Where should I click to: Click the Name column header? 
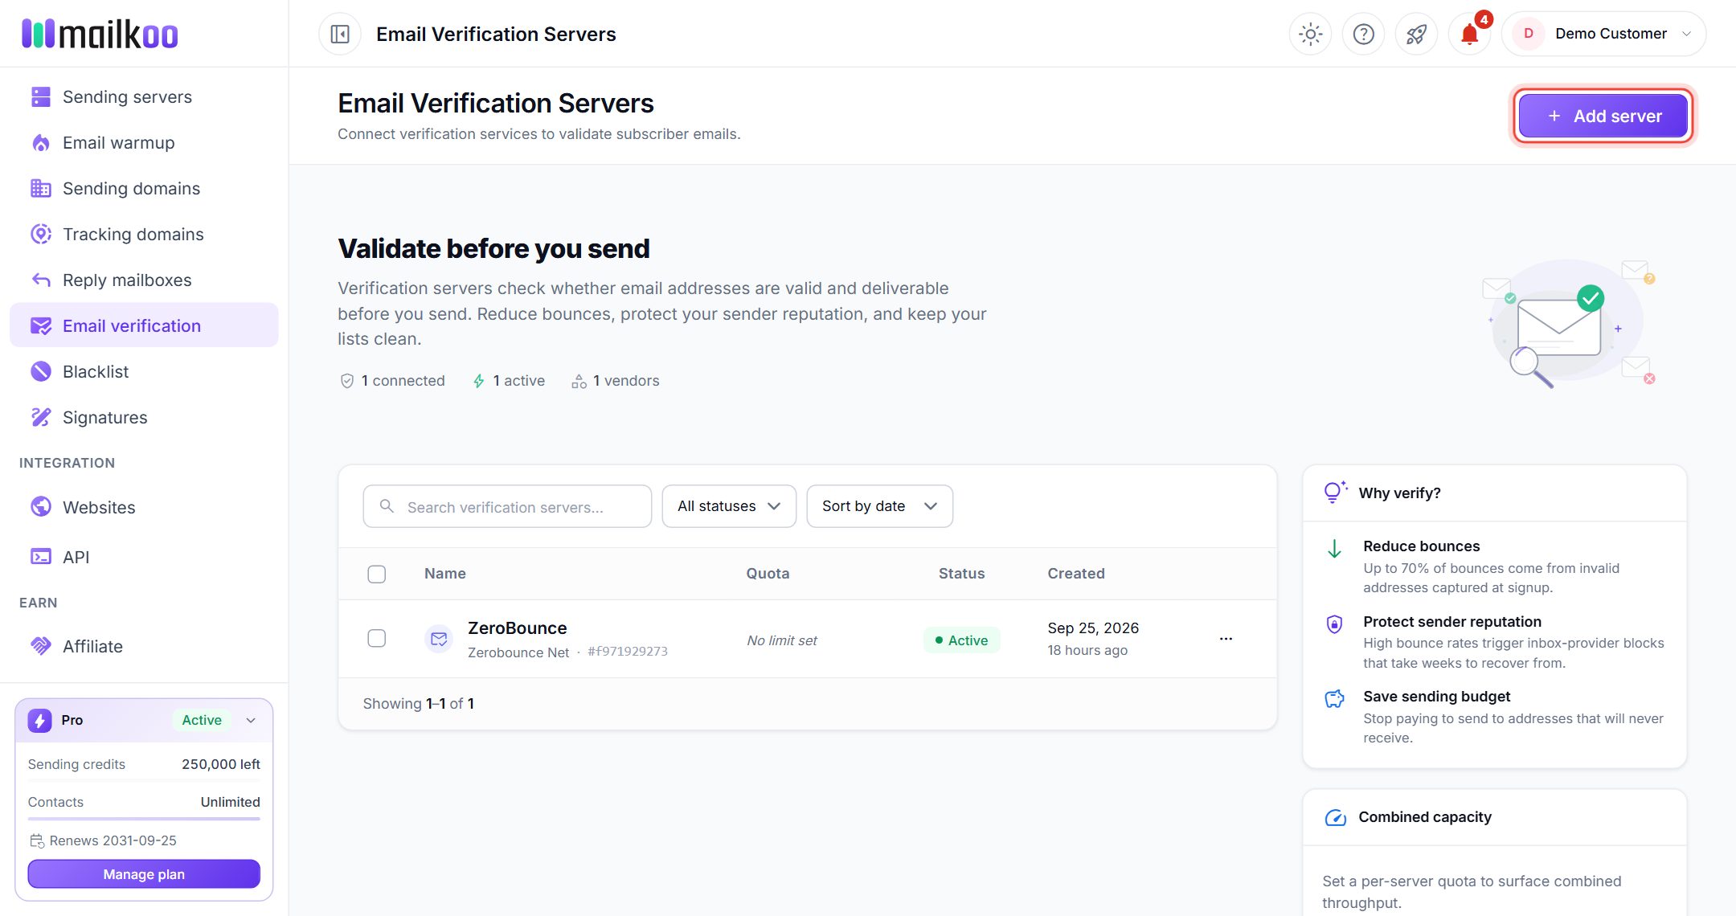click(x=445, y=574)
